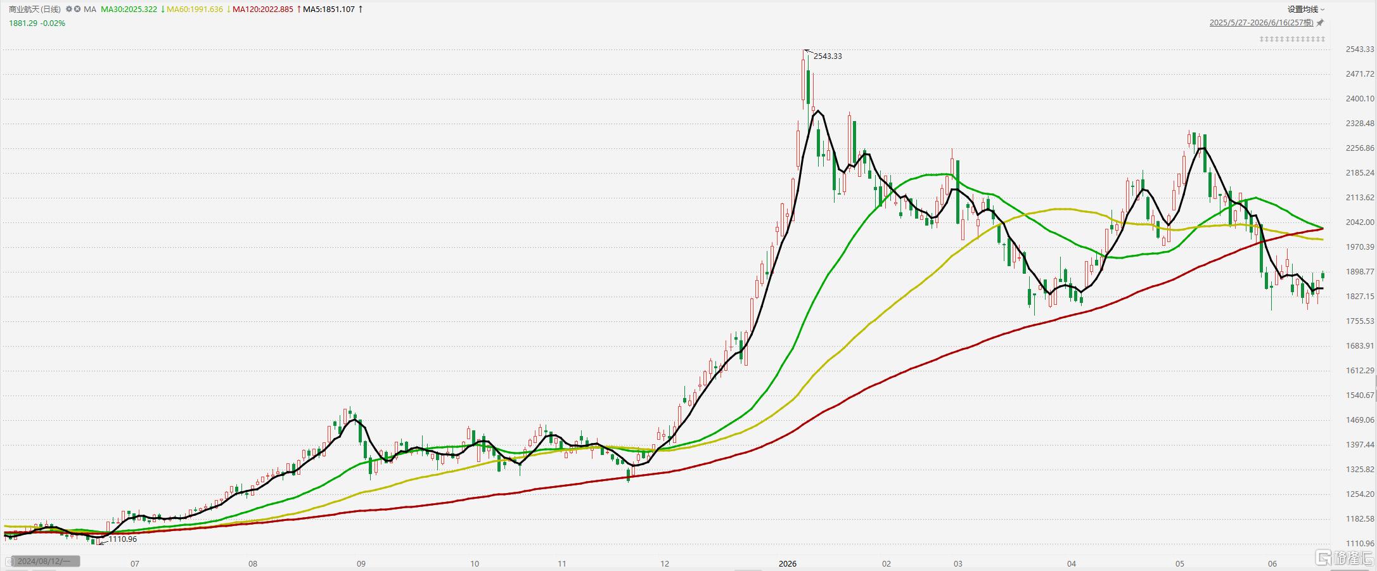The width and height of the screenshot is (1377, 571).
Task: Expand the 设置均线 dropdown
Action: 1306,9
